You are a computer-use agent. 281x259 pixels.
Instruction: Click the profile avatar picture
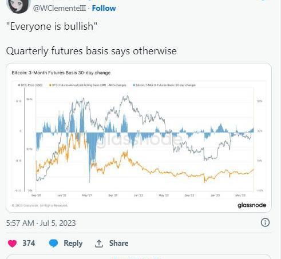click(x=18, y=6)
